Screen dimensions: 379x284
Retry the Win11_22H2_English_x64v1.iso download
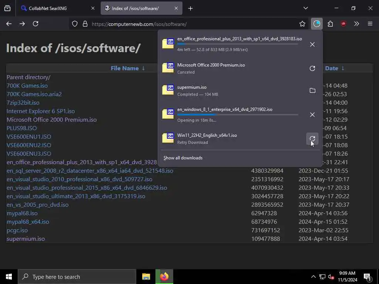[x=312, y=139]
